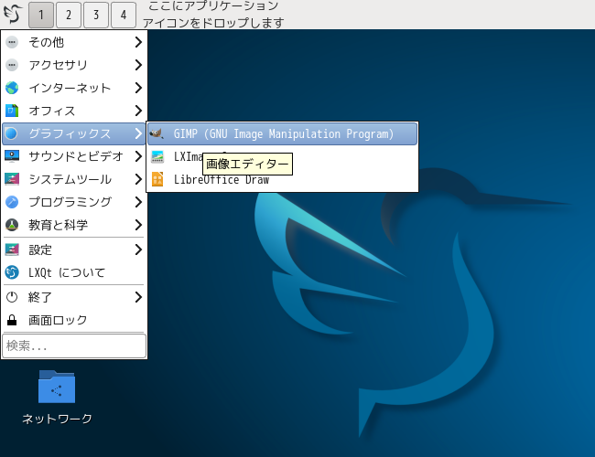
Task: Launch LibreOffice Draw
Action: click(282, 179)
